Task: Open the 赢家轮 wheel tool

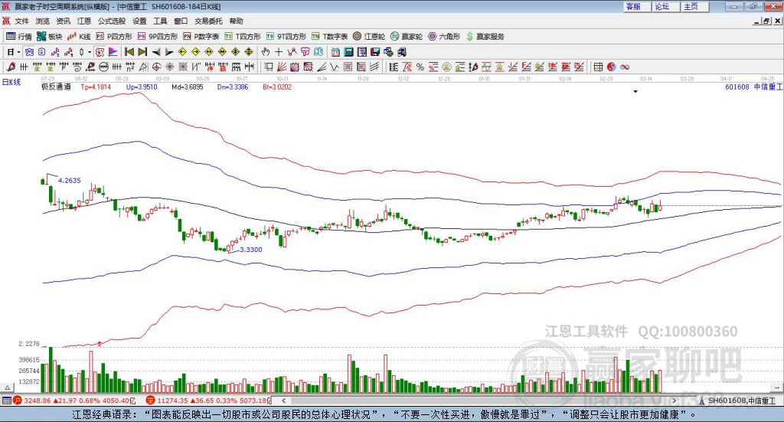Action: (407, 37)
